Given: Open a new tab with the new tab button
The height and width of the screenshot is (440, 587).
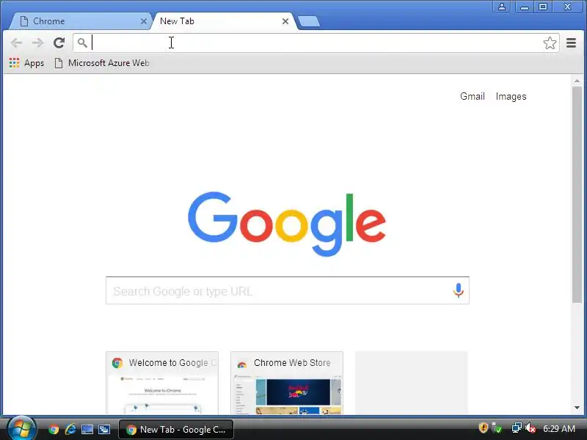Looking at the screenshot, I should pos(309,21).
